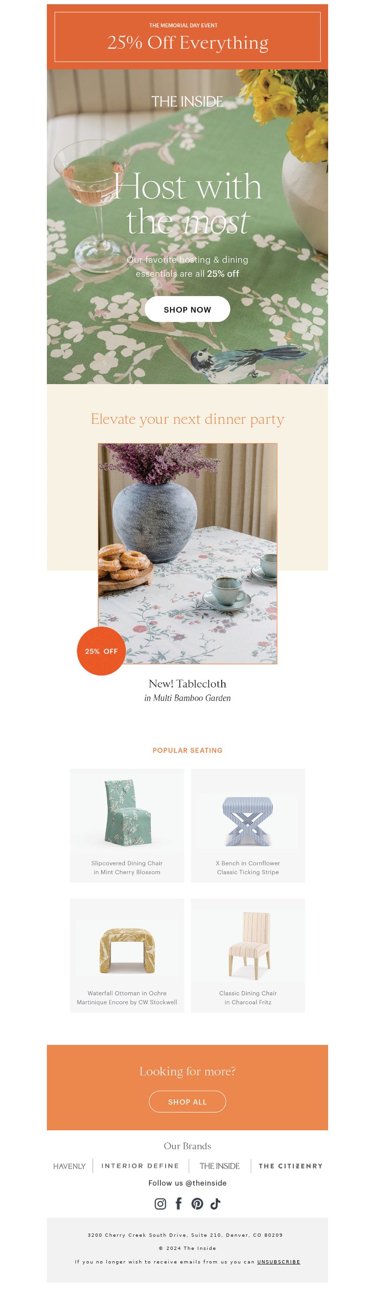The width and height of the screenshot is (375, 1301).
Task: Open the Facebook icon link
Action: click(x=179, y=1203)
